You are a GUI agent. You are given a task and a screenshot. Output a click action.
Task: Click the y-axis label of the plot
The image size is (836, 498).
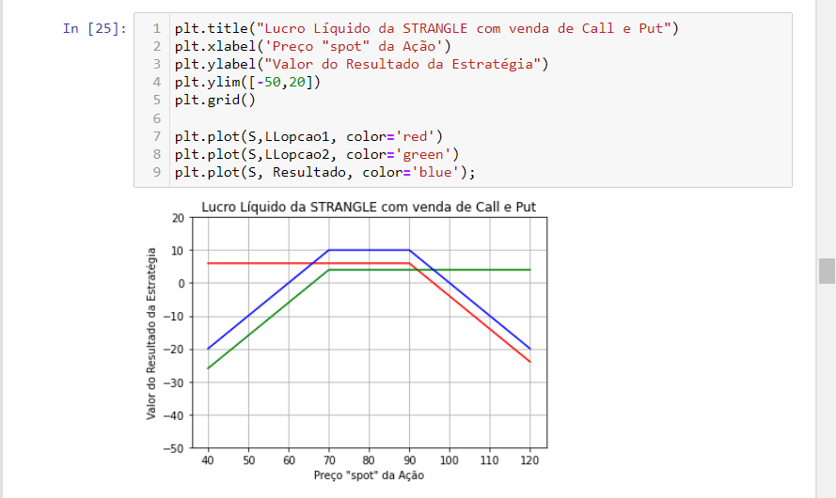point(152,333)
